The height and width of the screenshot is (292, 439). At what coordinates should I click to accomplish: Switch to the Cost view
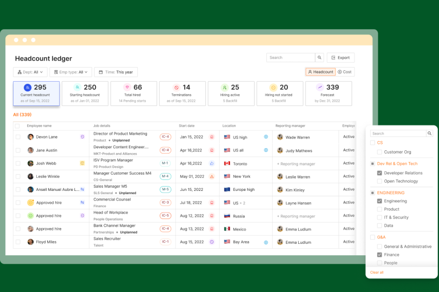pos(345,72)
